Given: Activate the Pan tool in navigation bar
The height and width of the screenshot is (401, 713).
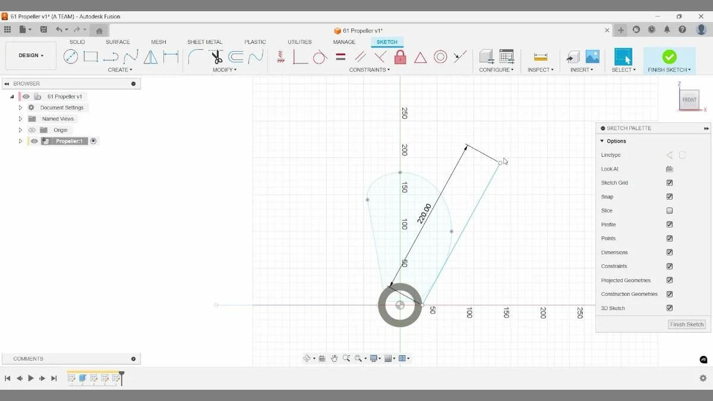Looking at the screenshot, I should (335, 358).
